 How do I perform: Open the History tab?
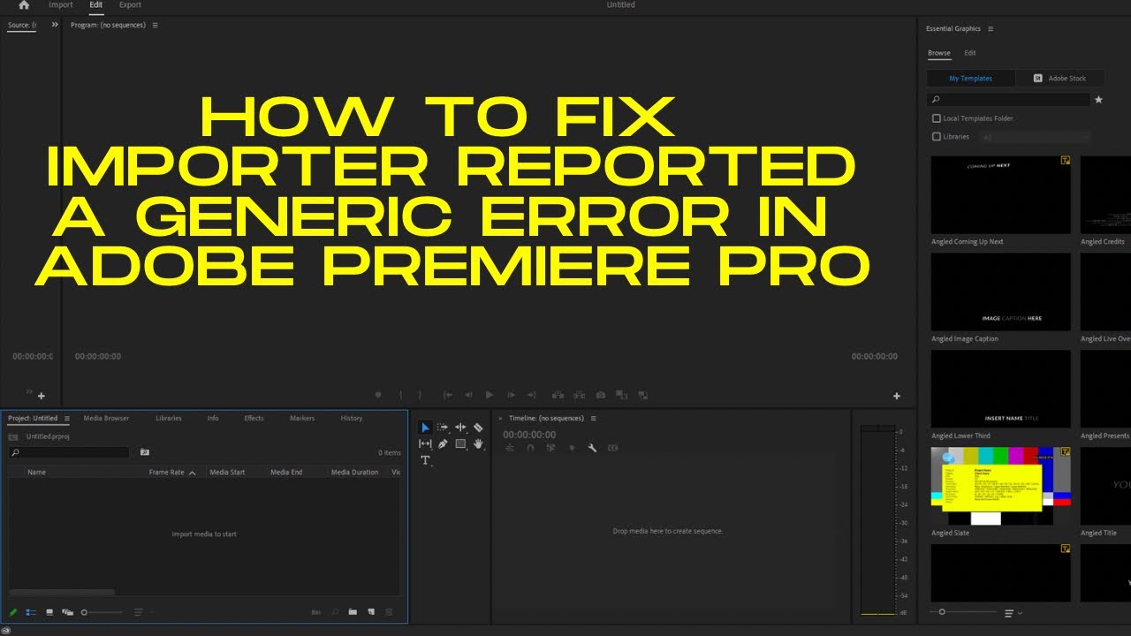(x=351, y=418)
